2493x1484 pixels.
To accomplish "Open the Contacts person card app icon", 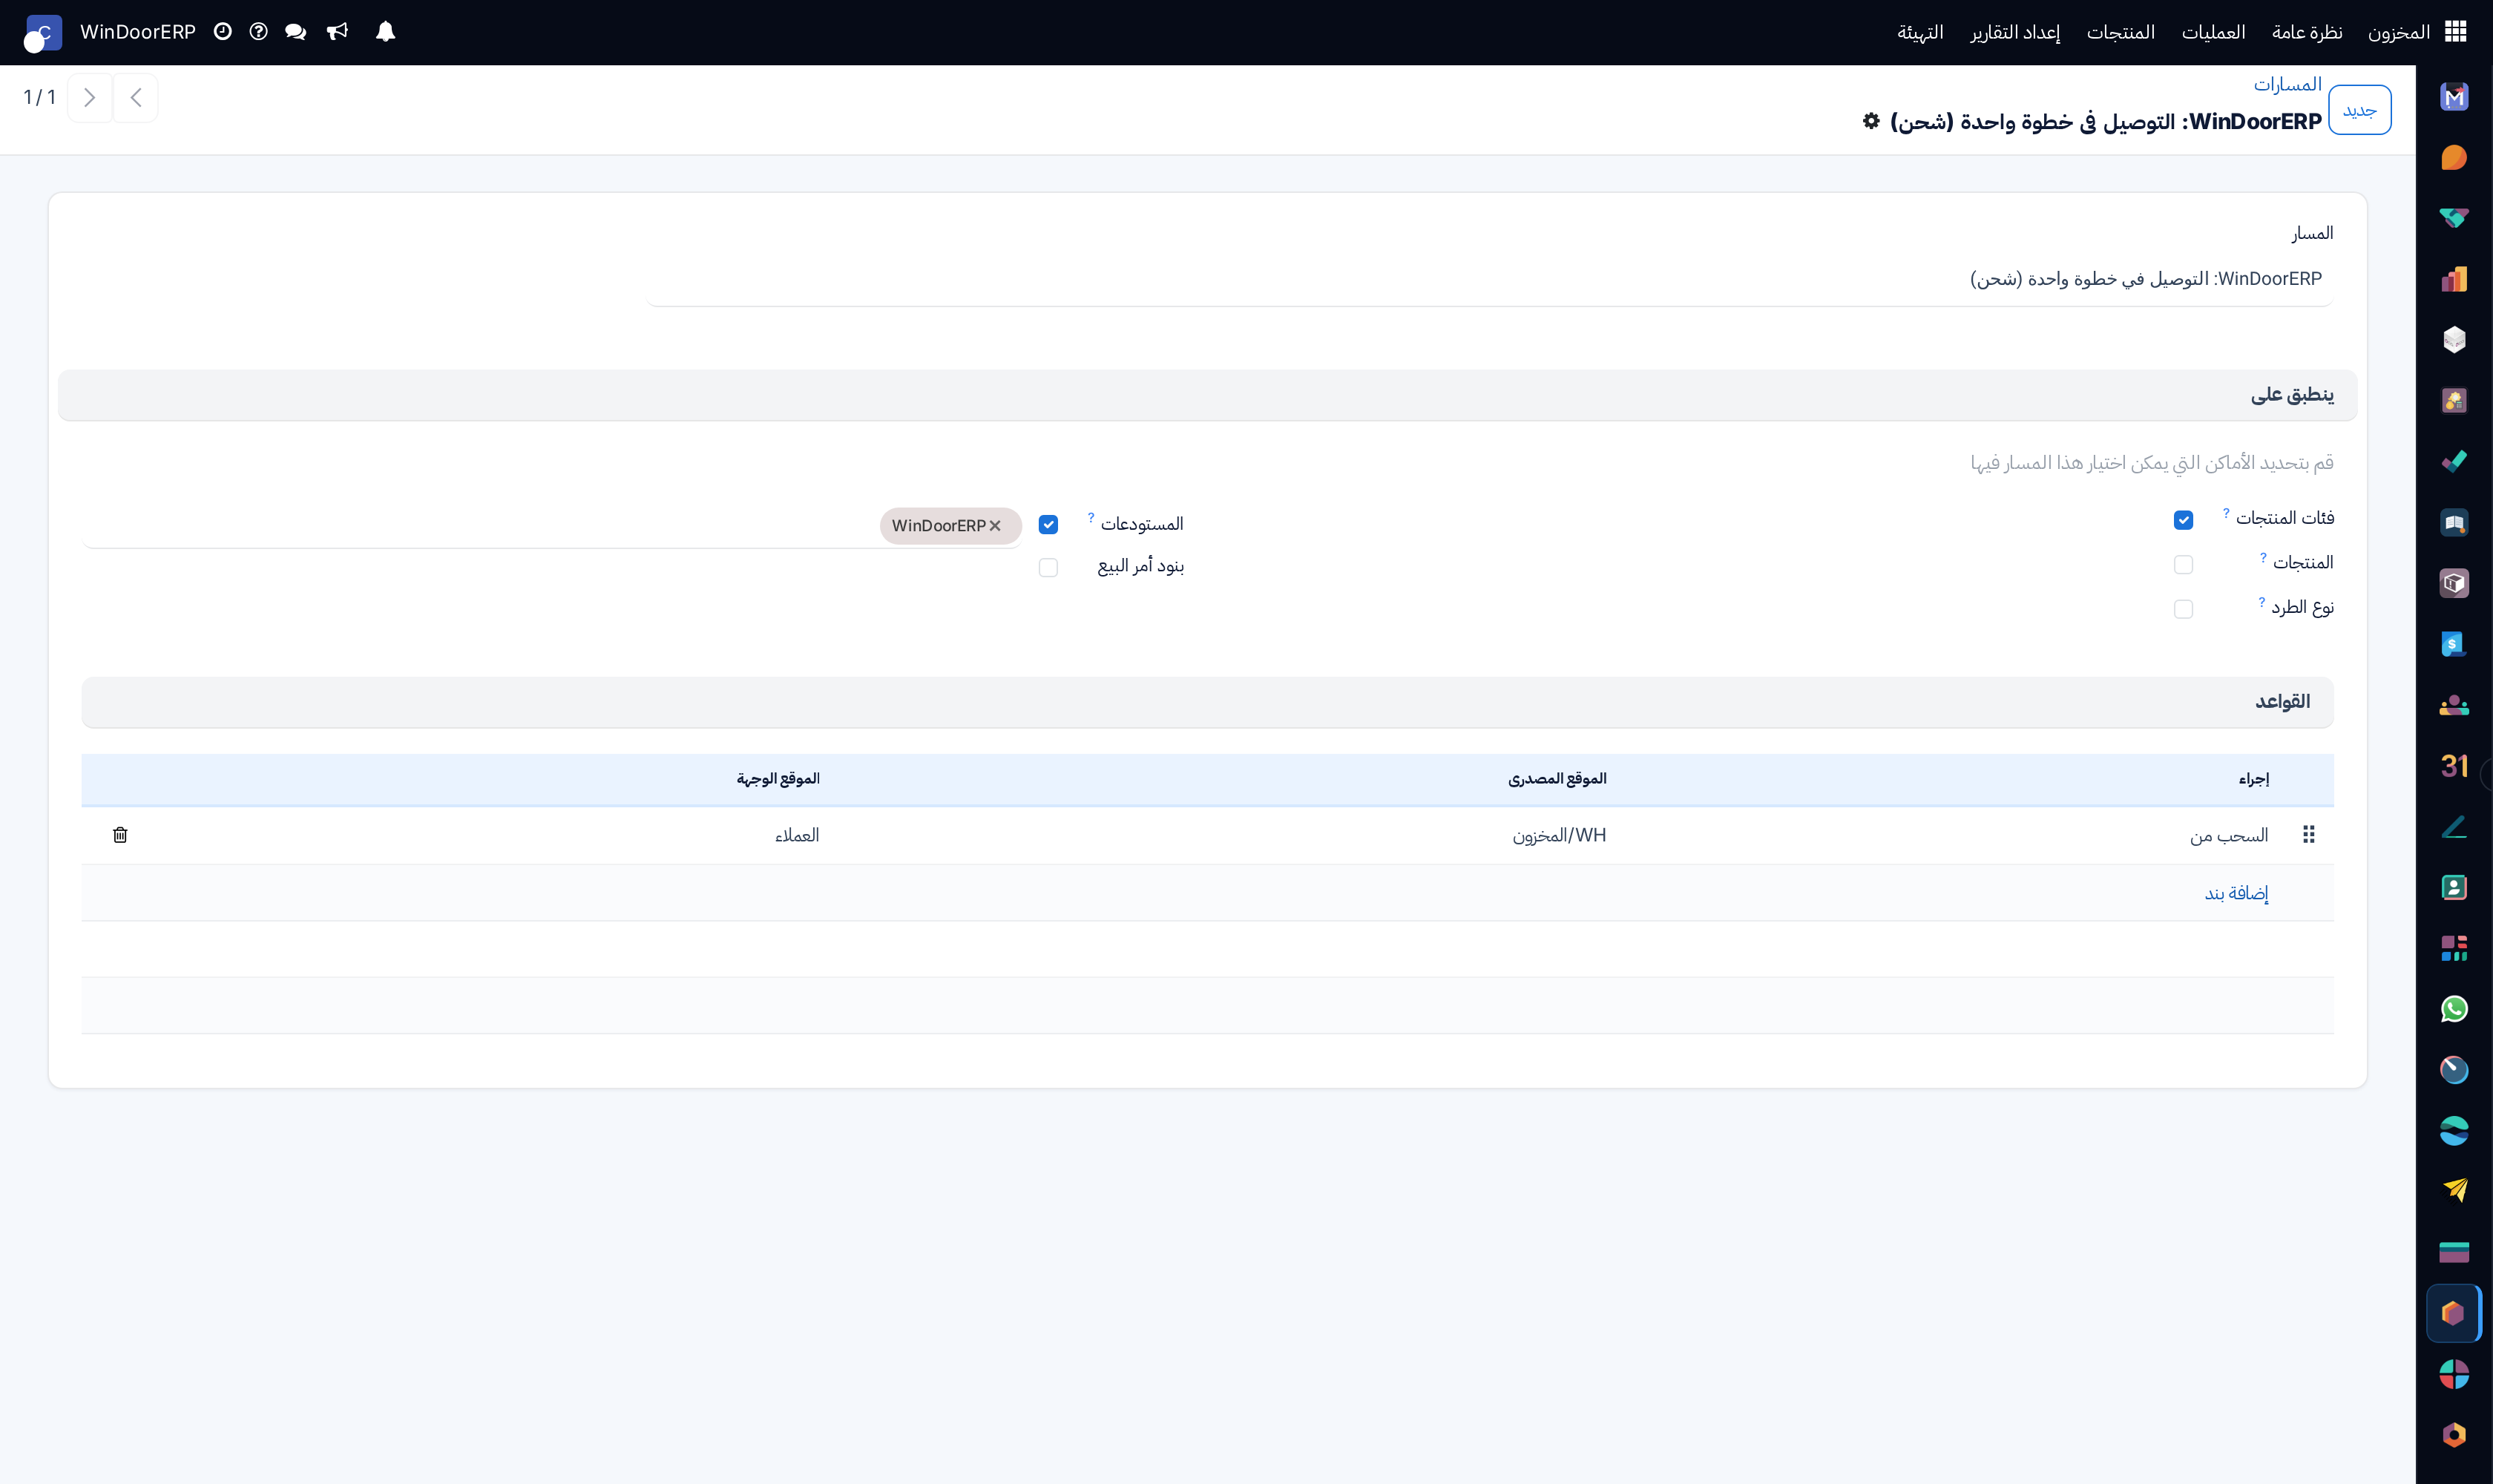I will pos(2454,887).
